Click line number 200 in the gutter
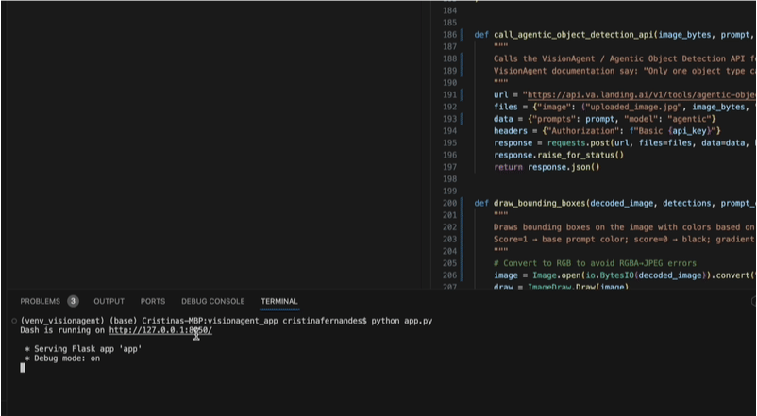 pyautogui.click(x=449, y=203)
